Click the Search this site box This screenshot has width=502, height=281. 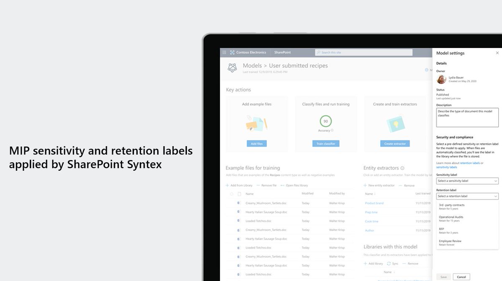(364, 53)
